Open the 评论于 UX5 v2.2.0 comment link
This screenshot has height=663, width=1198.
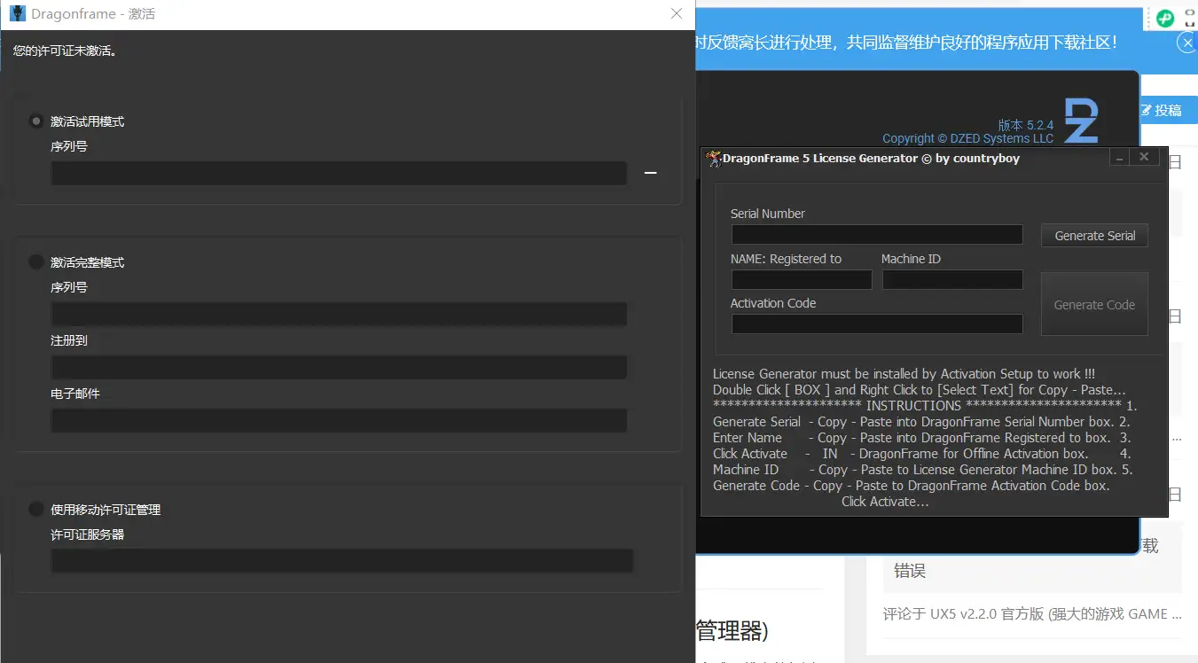coord(1032,613)
